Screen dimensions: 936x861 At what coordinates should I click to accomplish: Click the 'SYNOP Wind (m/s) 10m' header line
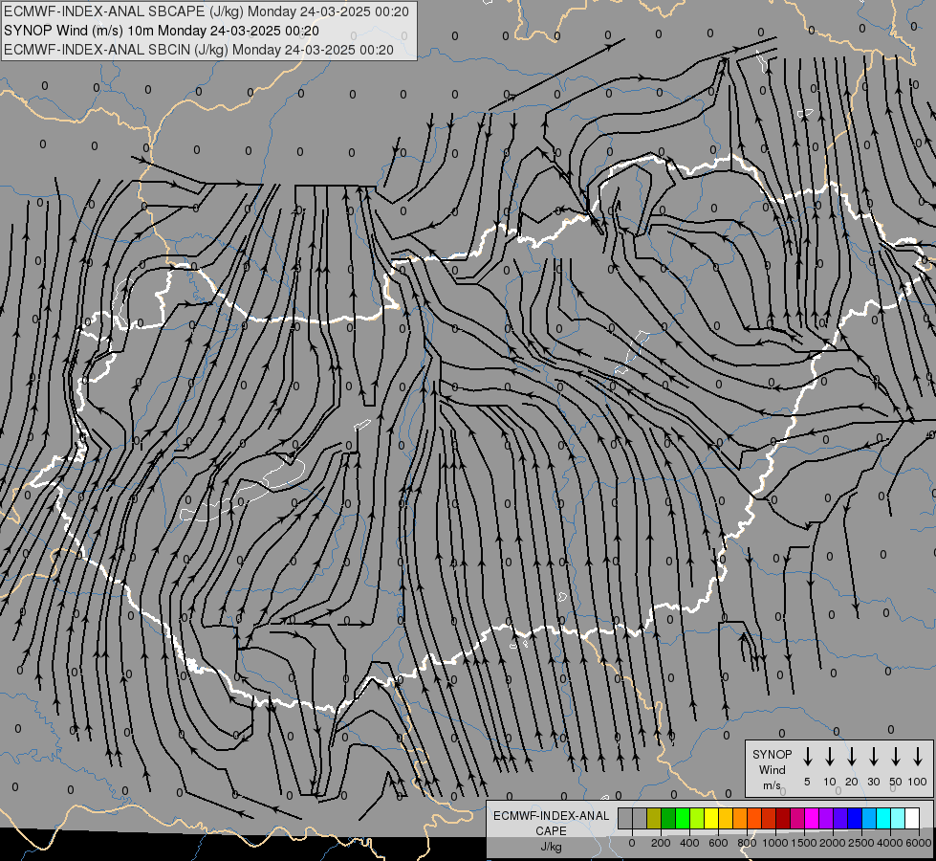(162, 31)
